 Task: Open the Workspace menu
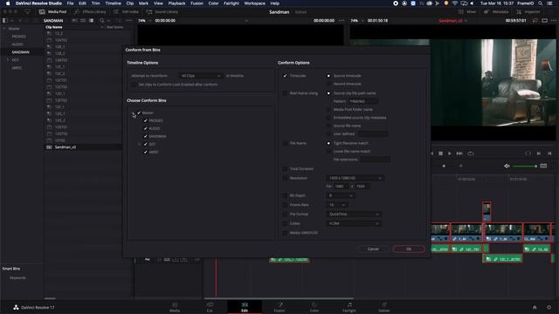click(254, 3)
